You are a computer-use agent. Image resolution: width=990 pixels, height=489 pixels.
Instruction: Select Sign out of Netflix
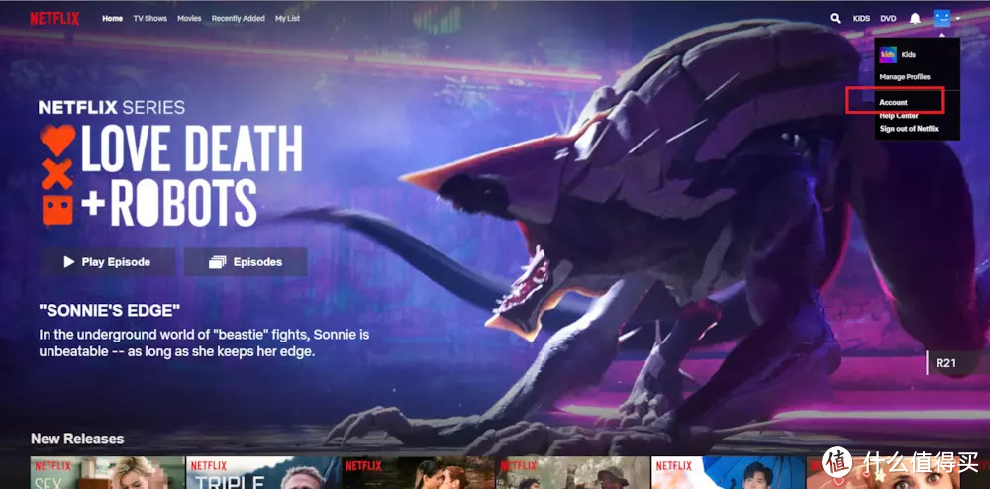pos(909,129)
